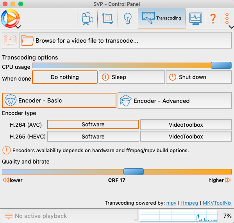This screenshot has width=234, height=223.
Task: Click the lower quality rewind arrows
Action: tap(6, 180)
